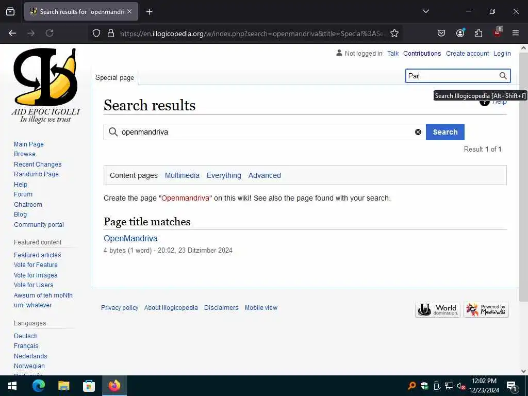Click the magnifier in Search Illogicopedia box
The width and height of the screenshot is (528, 396).
tap(503, 76)
